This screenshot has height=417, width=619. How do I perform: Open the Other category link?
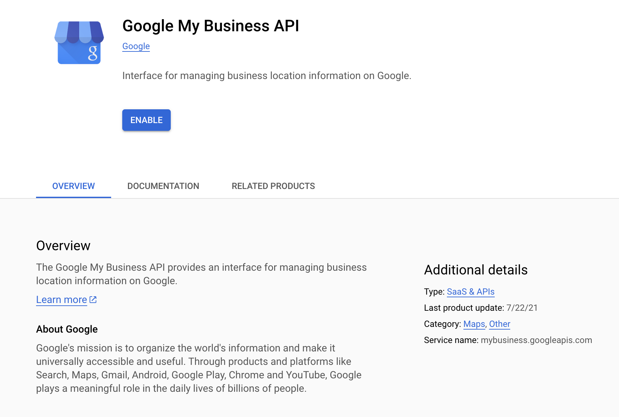[500, 324]
